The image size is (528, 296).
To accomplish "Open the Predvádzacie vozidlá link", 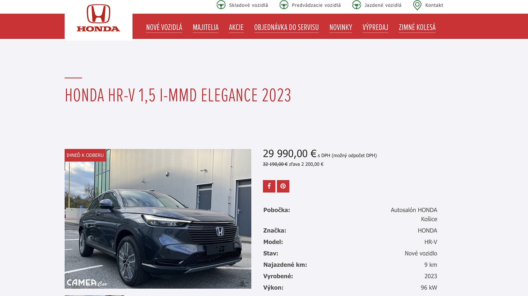I will pyautogui.click(x=316, y=5).
